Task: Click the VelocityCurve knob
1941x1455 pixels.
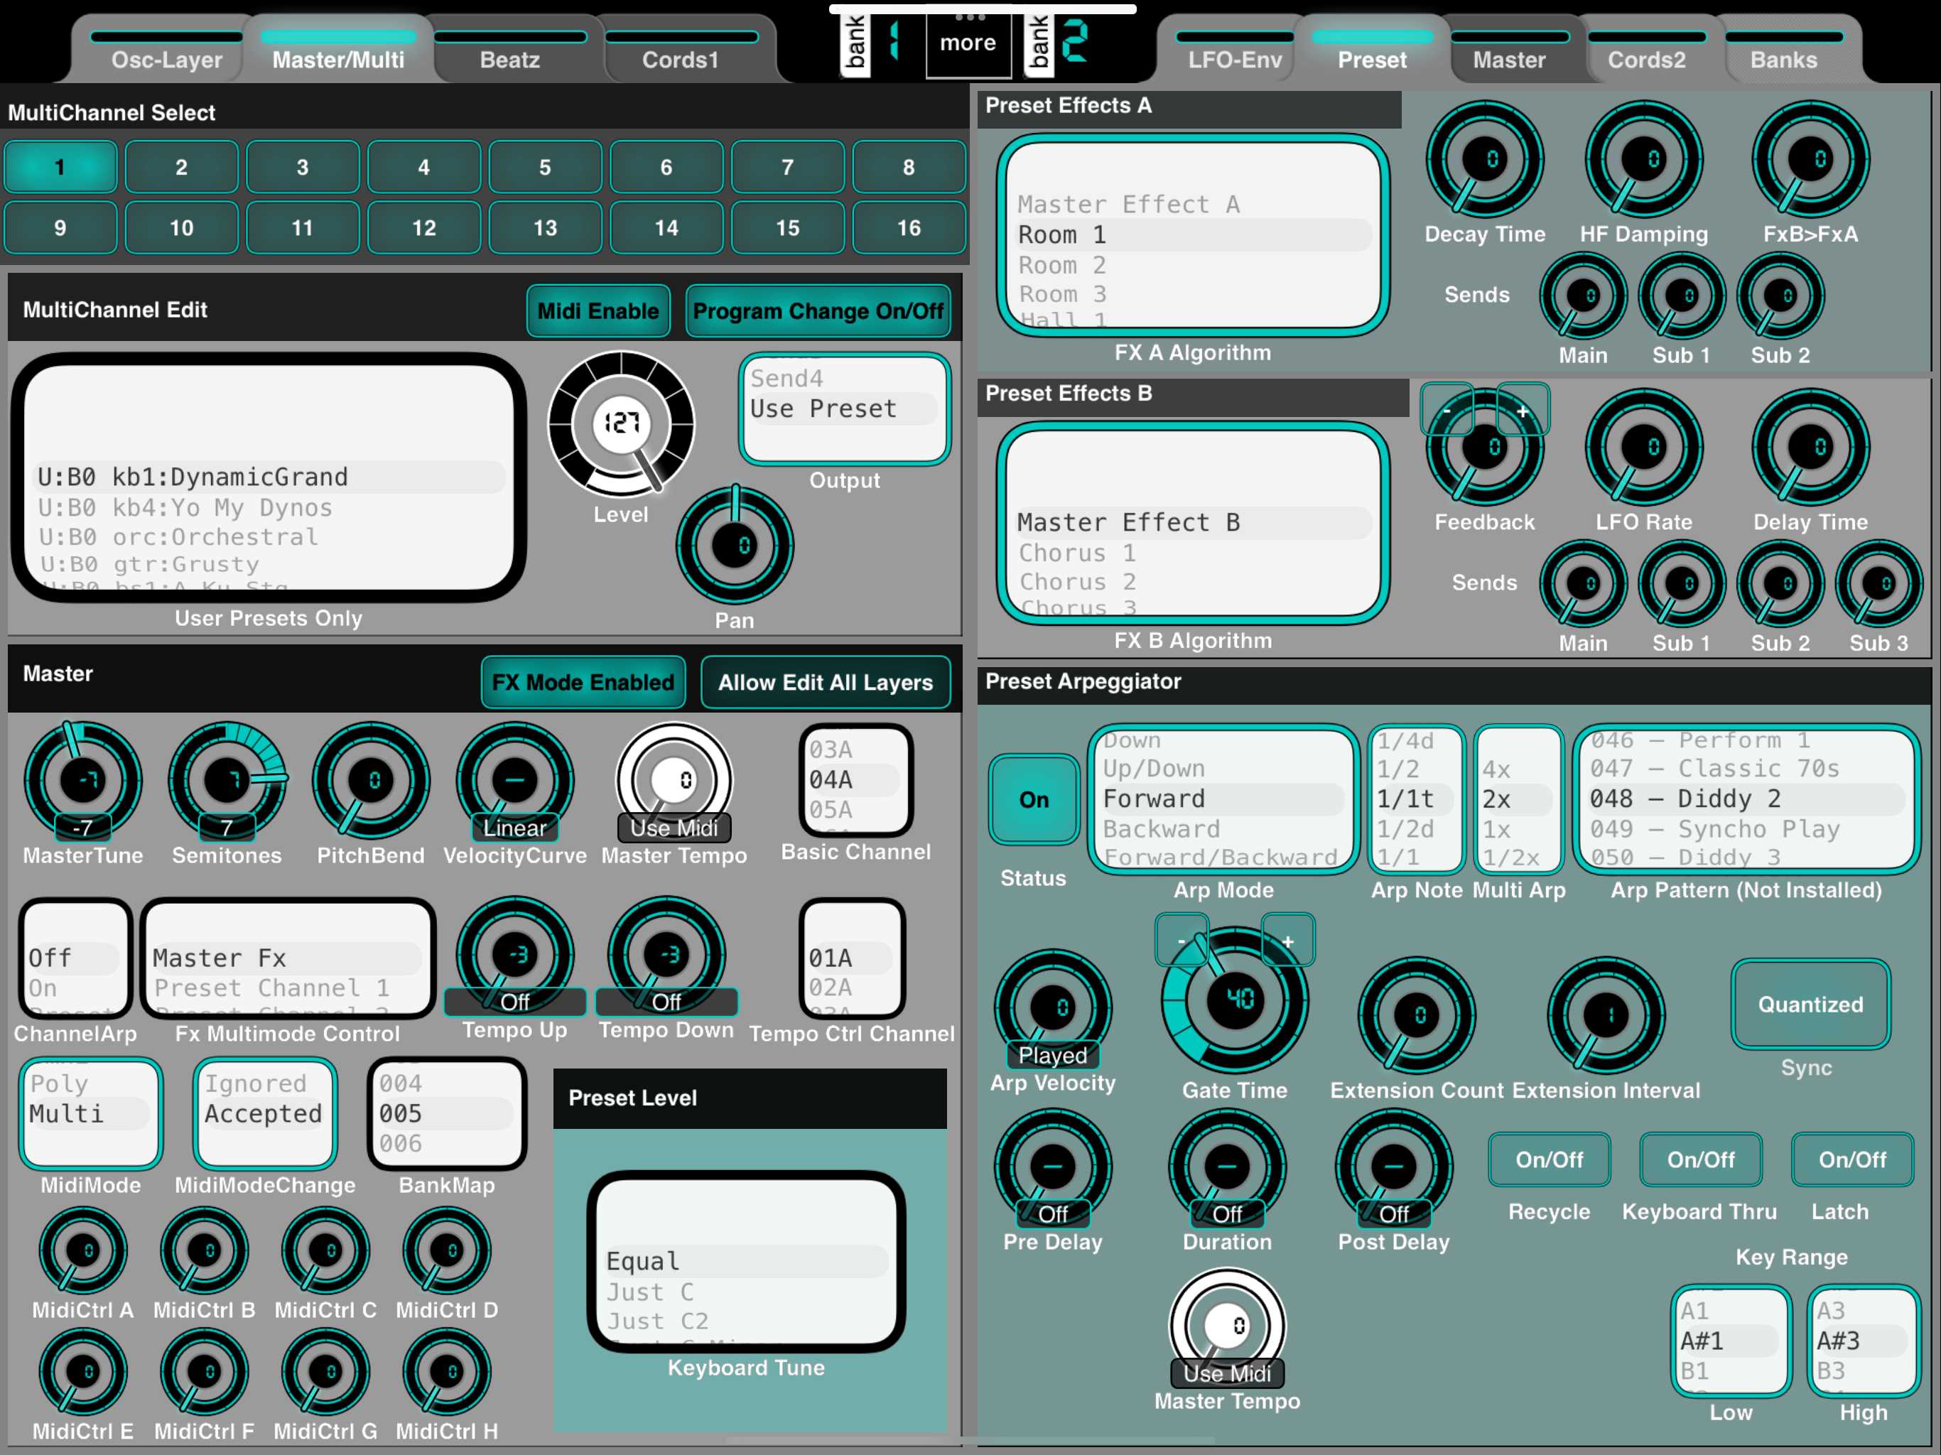Action: [515, 780]
